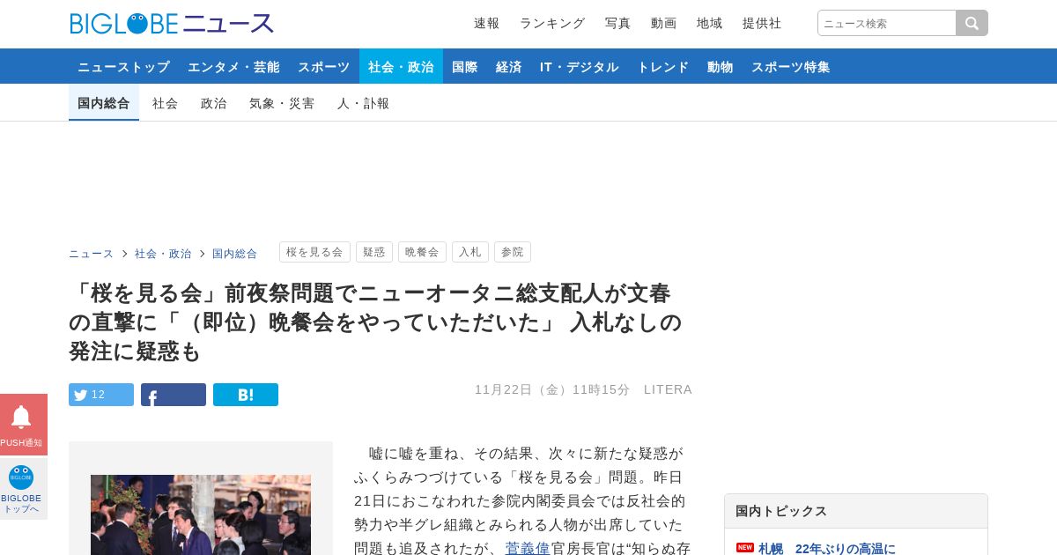Click 国内総合 breadcrumb link

tap(235, 253)
